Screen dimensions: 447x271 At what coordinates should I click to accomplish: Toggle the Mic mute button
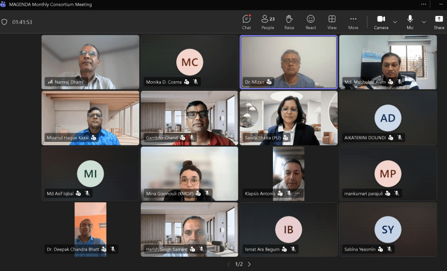409,22
